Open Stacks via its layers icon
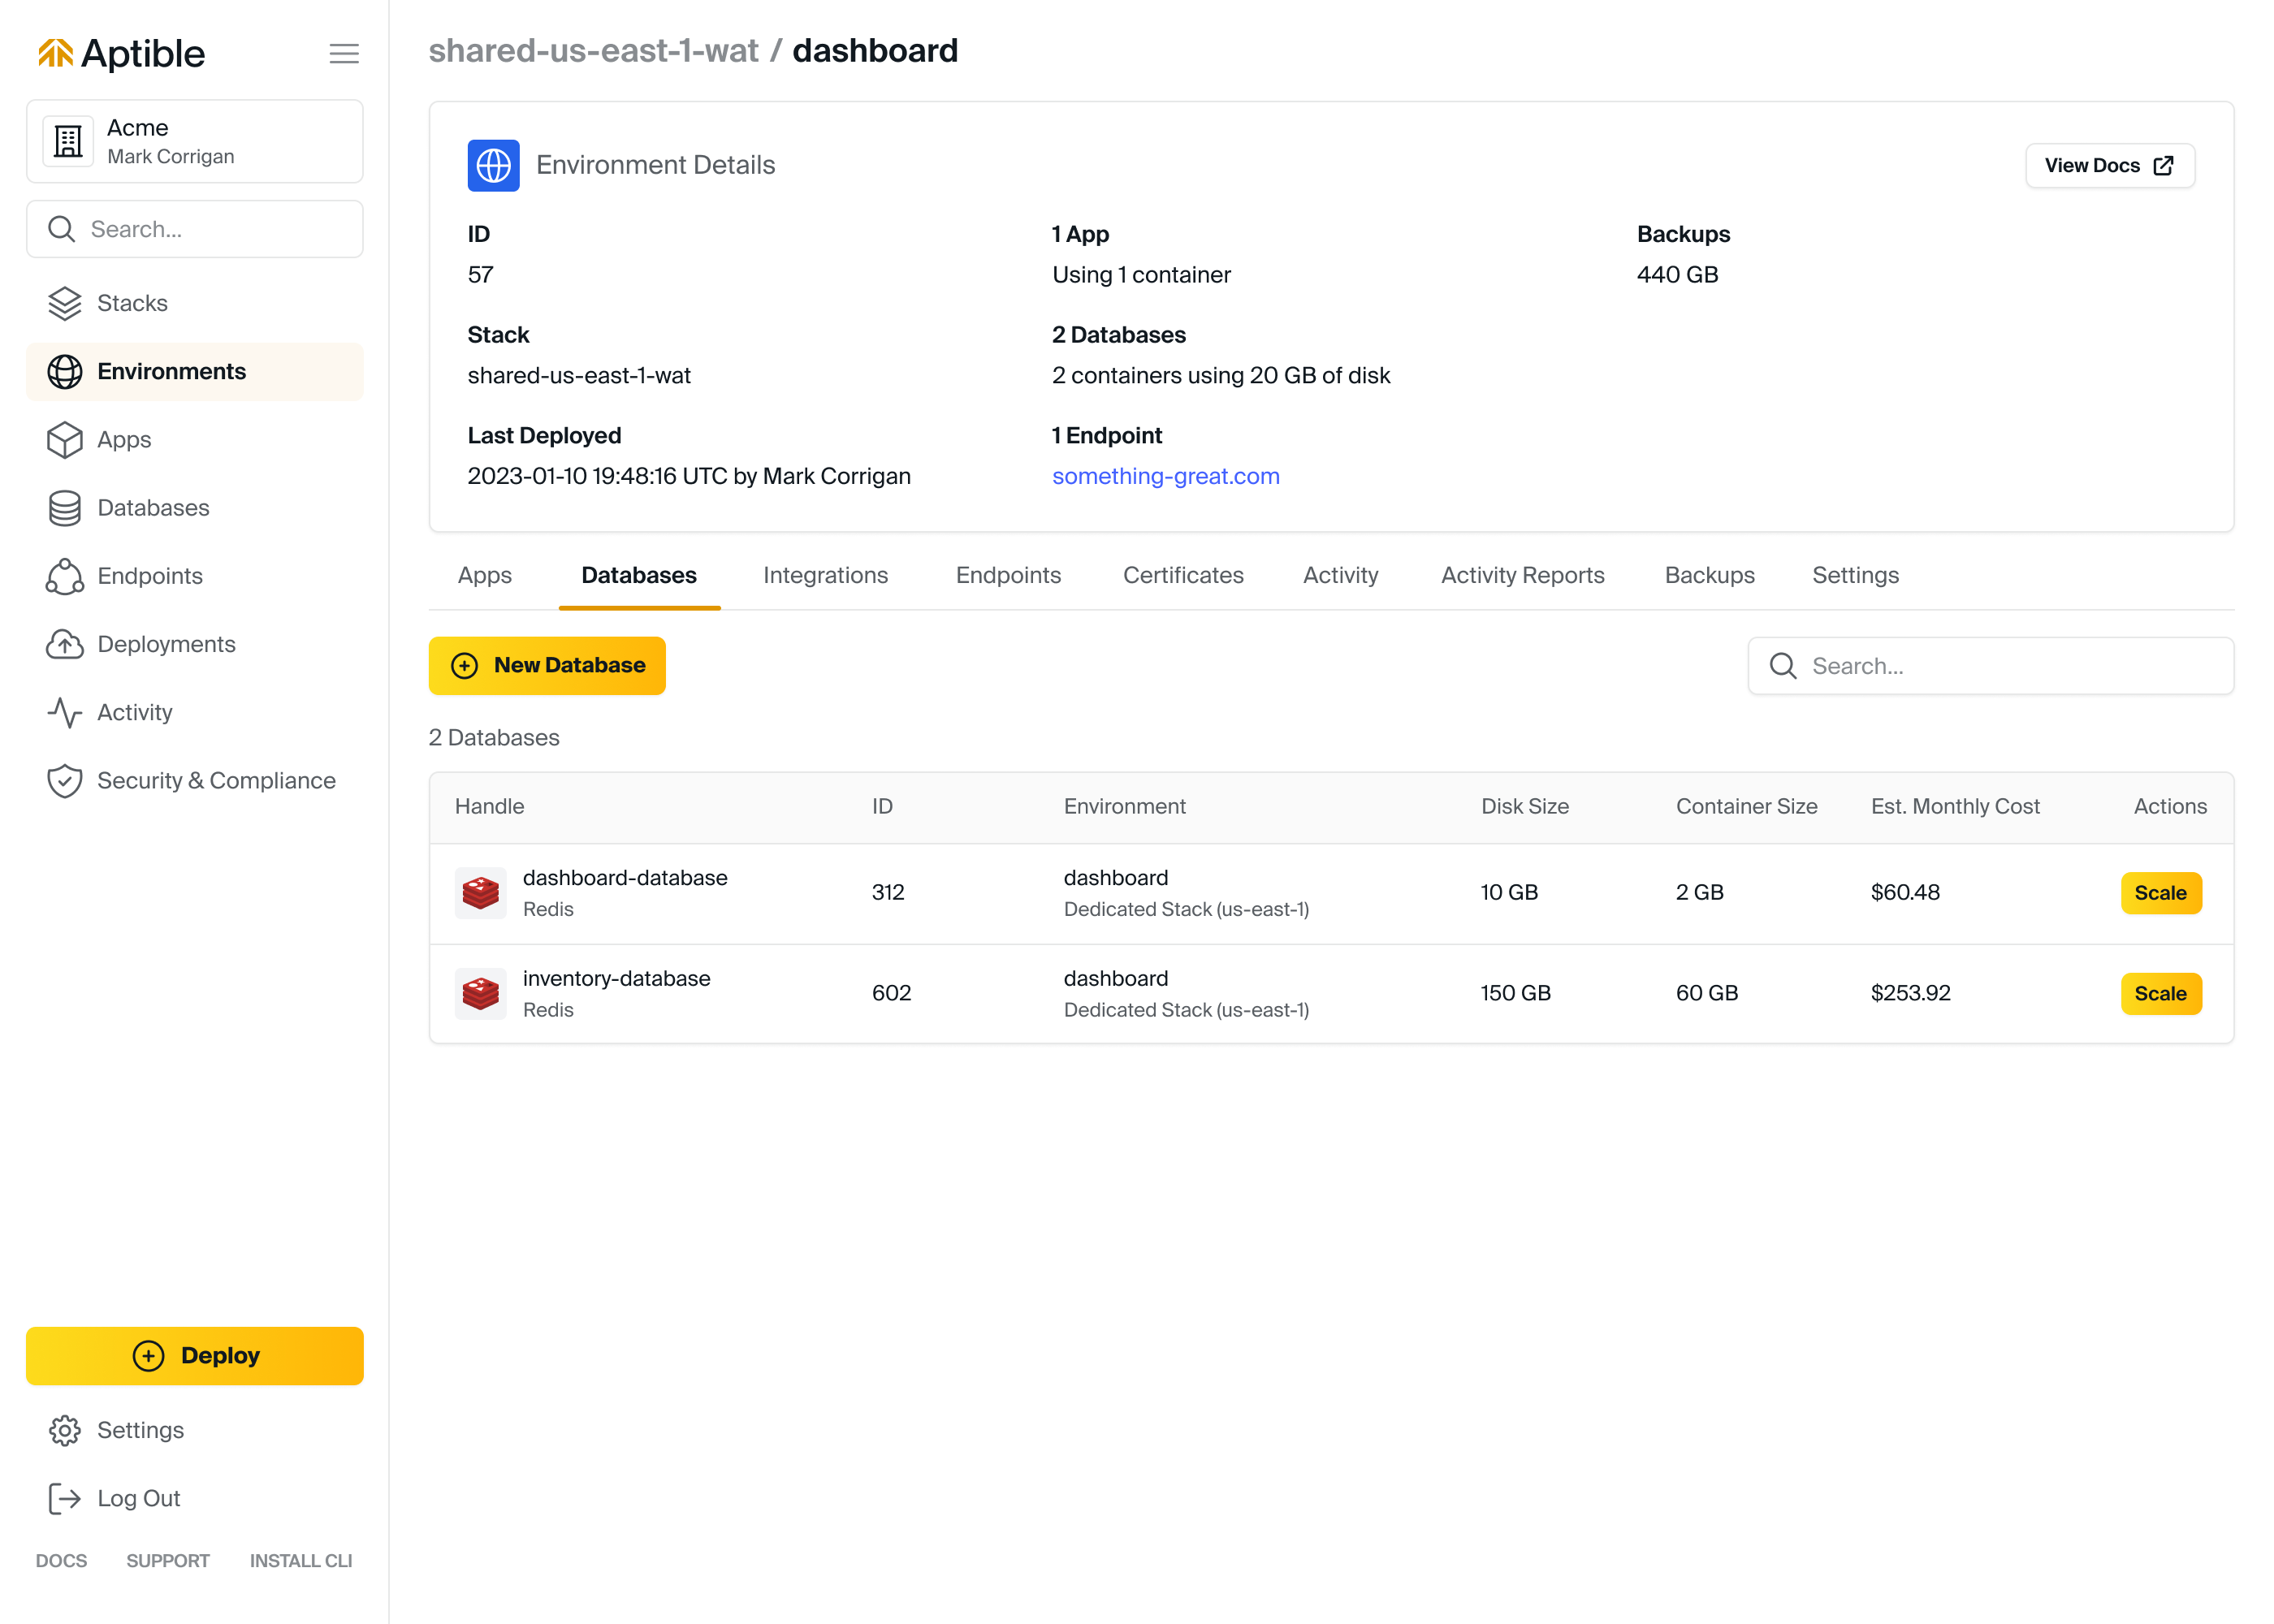The image size is (2274, 1624). [64, 303]
